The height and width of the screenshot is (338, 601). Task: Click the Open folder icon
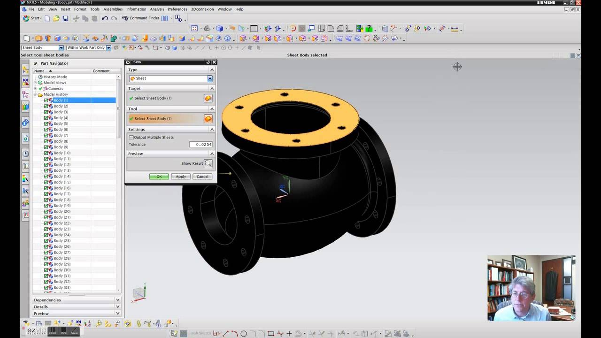click(x=56, y=18)
